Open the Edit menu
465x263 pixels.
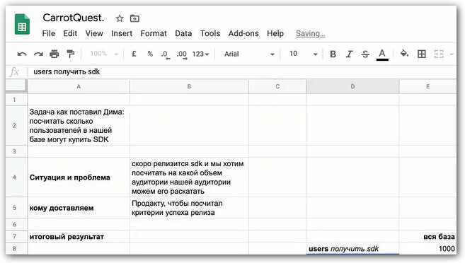coord(70,33)
